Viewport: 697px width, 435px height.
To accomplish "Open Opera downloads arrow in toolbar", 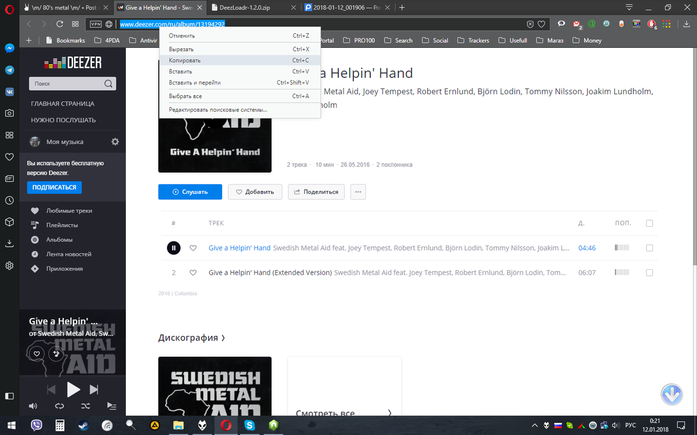I will coord(686,24).
